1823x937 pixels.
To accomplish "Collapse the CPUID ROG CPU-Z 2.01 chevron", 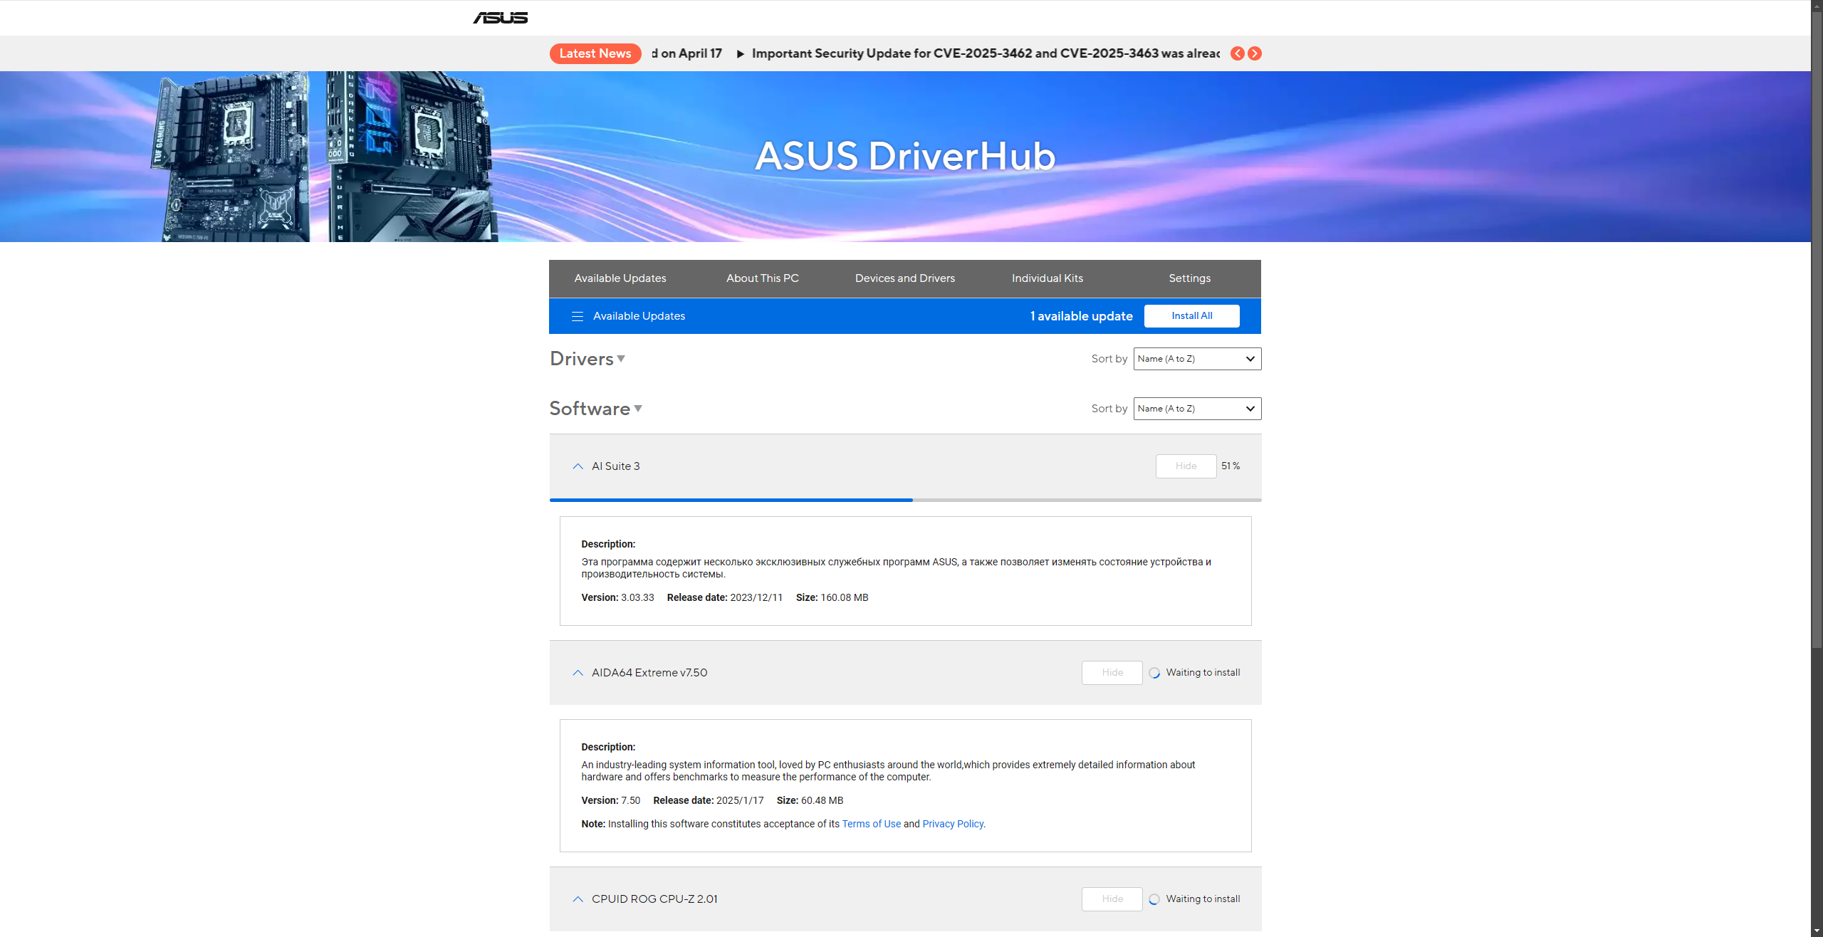I will (578, 899).
